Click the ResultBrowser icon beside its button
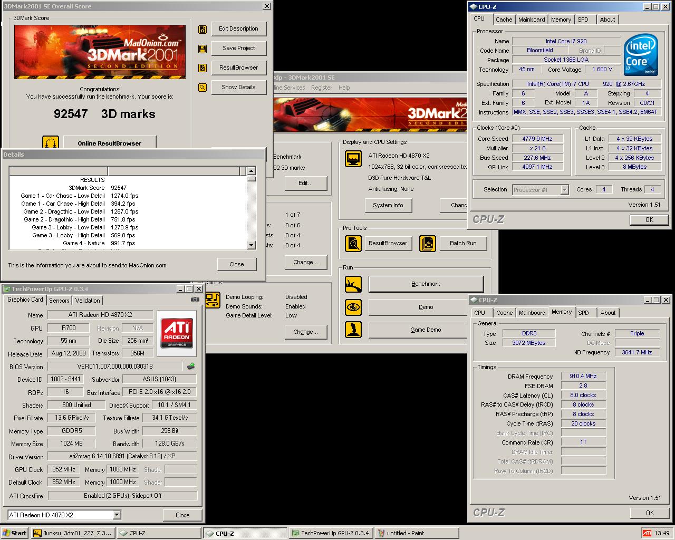 coord(202,68)
